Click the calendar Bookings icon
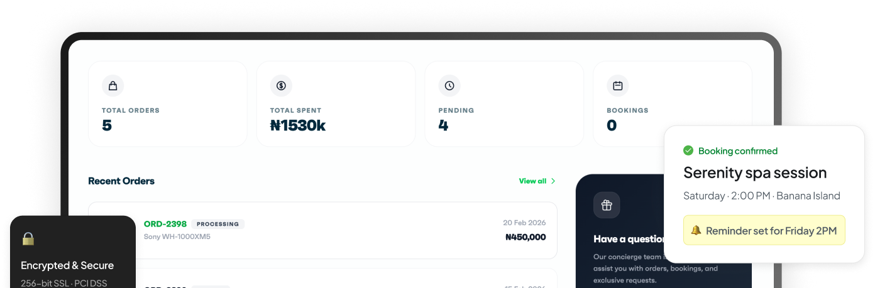 (x=617, y=86)
